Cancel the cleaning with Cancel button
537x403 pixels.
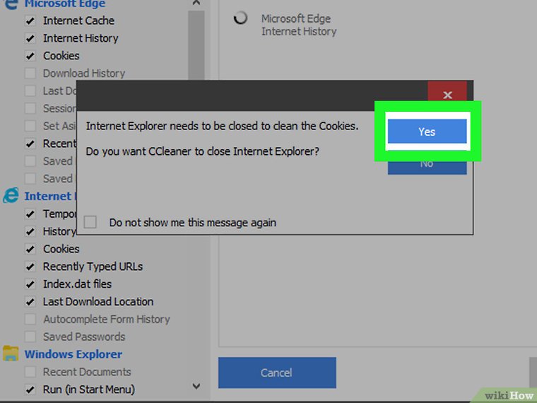tap(277, 373)
